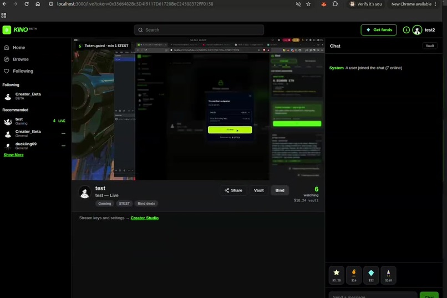447x298 pixels.
Task: Click the Bind deals tag
Action: pos(146,203)
